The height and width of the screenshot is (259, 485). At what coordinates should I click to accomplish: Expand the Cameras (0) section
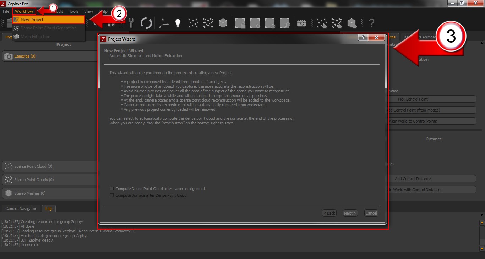[50, 56]
